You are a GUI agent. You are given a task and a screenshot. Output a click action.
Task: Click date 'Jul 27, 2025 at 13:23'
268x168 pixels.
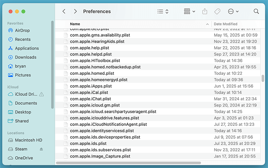click(234, 124)
